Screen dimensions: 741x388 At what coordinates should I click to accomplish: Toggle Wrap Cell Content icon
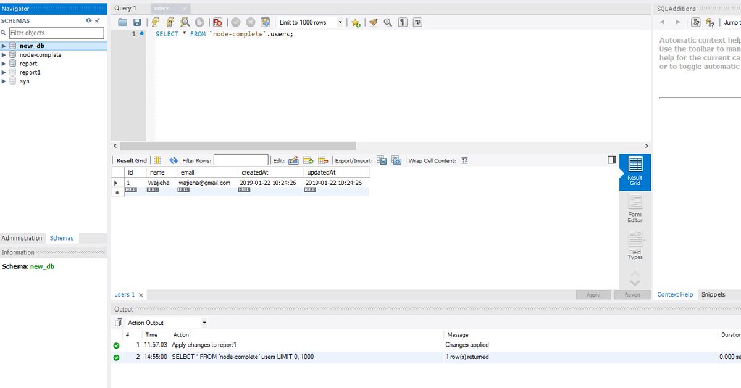click(464, 160)
